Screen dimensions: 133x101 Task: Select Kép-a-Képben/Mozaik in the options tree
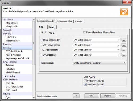tap(17, 58)
